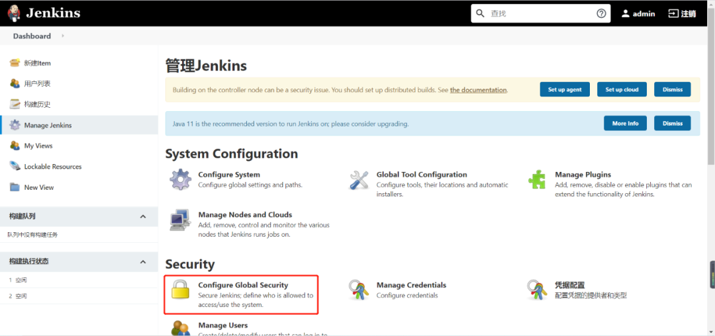Viewport: 715px width, 336px height.
Task: Open Configure System link
Action: 229,175
